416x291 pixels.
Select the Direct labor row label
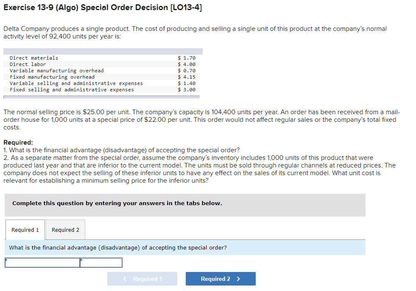(x=28, y=64)
